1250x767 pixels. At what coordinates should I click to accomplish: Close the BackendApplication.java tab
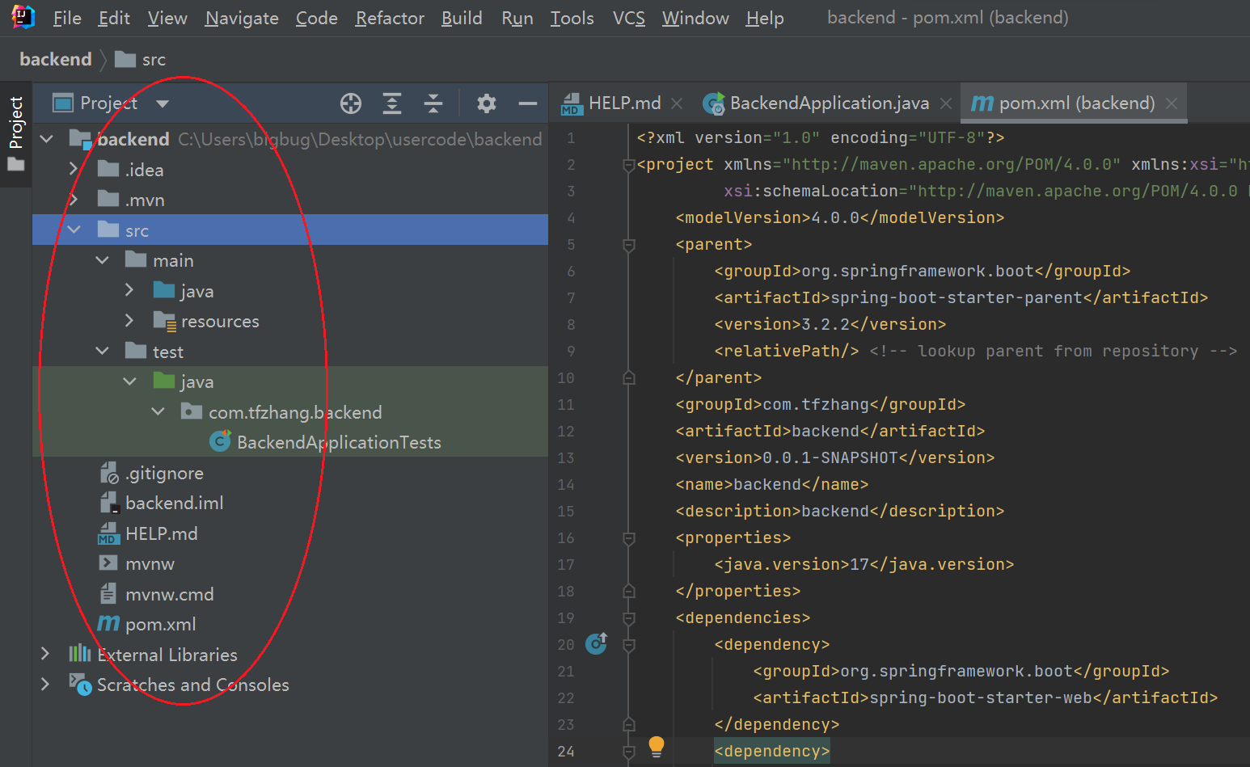tap(945, 103)
